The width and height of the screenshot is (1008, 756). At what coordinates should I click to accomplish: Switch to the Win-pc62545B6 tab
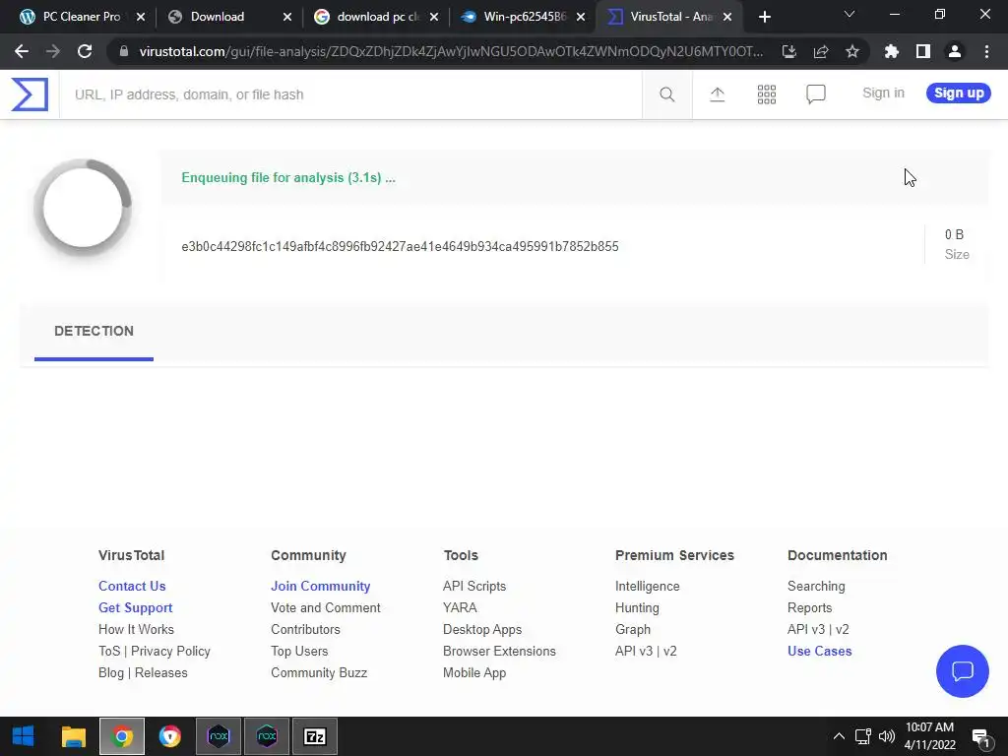pos(524,17)
